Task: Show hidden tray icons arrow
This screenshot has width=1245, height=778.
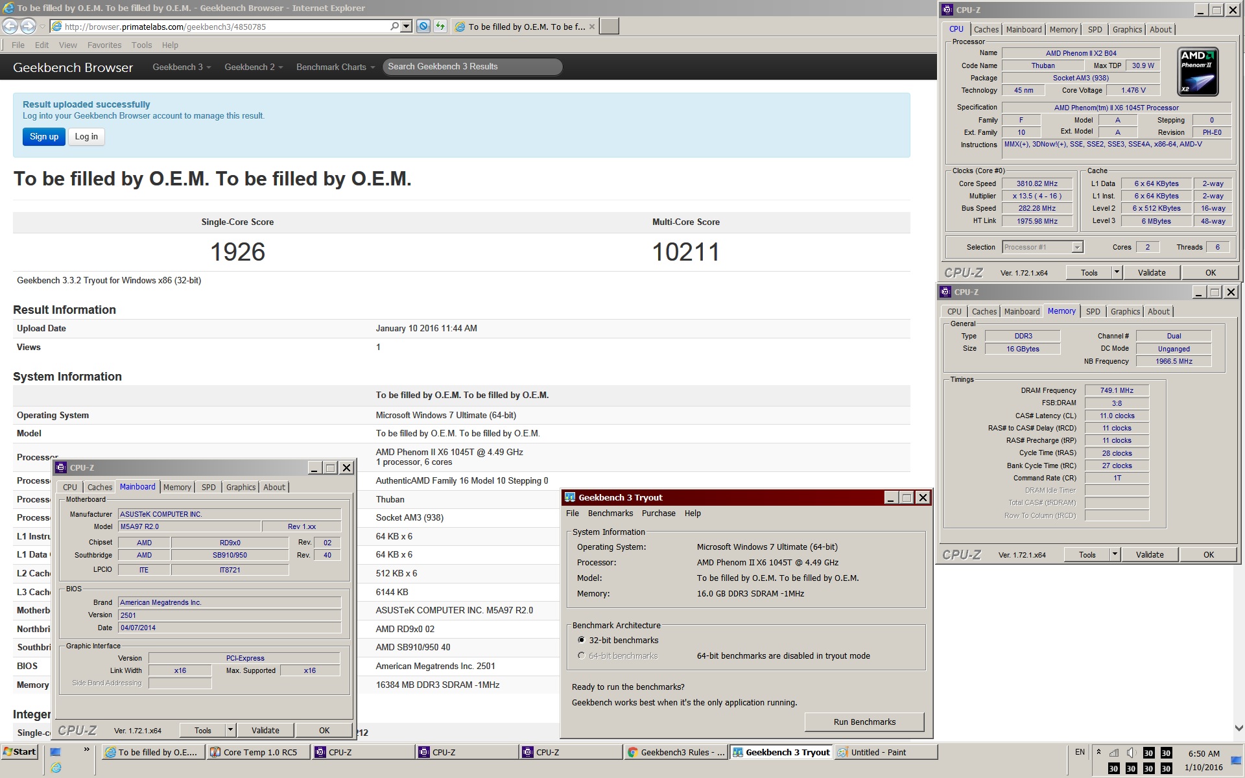Action: 1098,752
